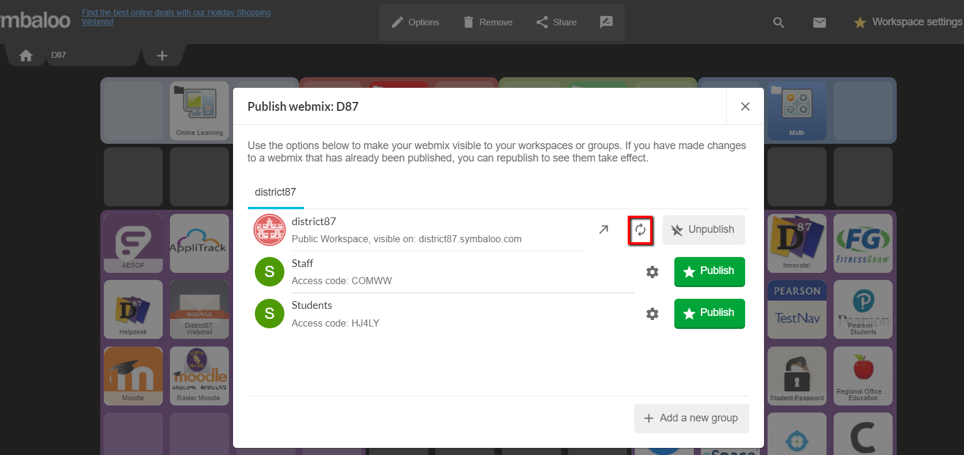Open the FitnessGram tile
Image resolution: width=964 pixels, height=455 pixels.
click(863, 243)
